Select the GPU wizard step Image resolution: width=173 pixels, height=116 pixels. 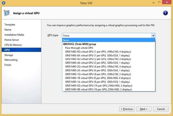pos(21,50)
